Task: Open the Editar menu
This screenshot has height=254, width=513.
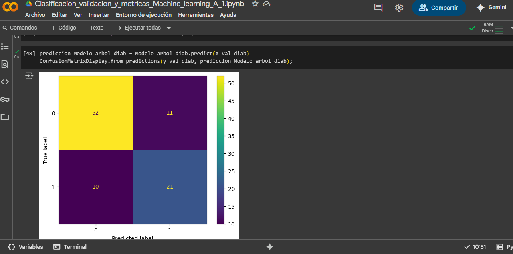Action: click(x=59, y=15)
